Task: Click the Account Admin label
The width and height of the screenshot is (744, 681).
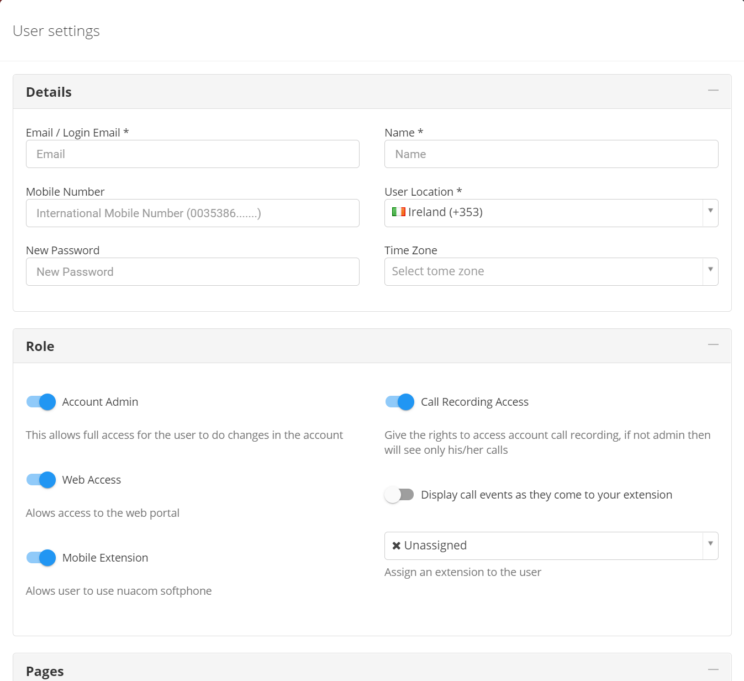Action: [x=100, y=402]
